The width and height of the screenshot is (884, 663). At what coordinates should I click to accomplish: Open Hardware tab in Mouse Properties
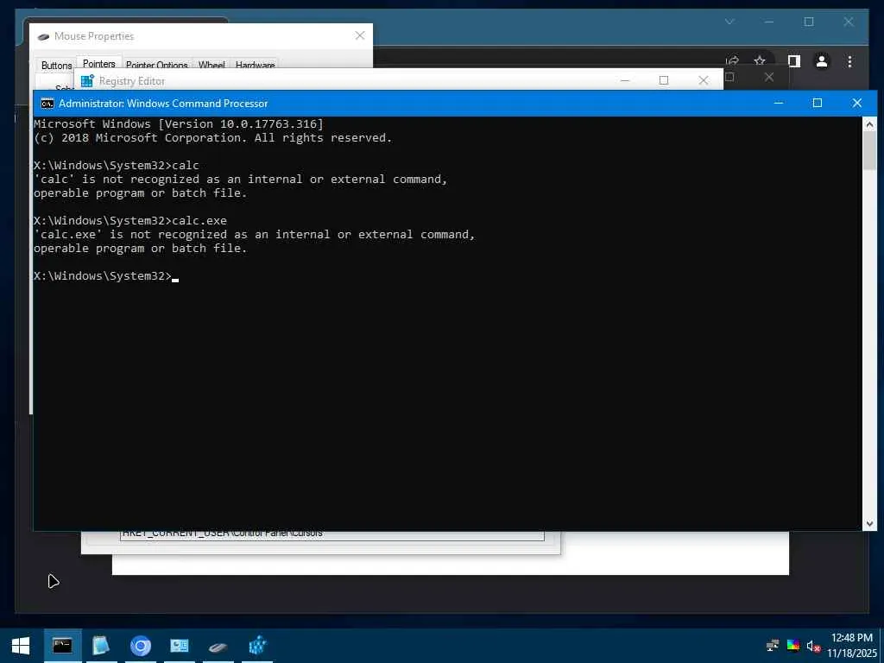[255, 66]
